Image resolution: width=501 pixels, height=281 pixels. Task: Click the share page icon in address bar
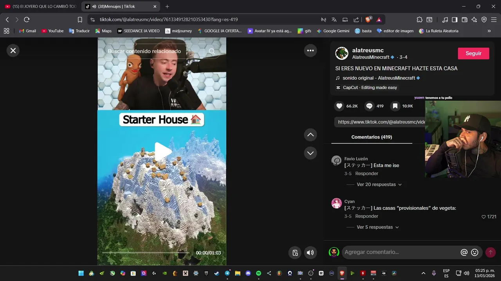[356, 20]
